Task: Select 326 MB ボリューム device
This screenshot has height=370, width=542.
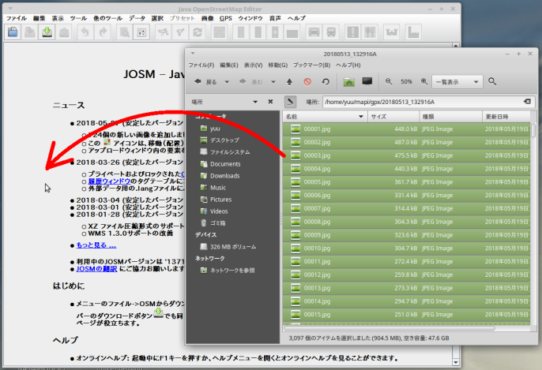Action: click(232, 247)
